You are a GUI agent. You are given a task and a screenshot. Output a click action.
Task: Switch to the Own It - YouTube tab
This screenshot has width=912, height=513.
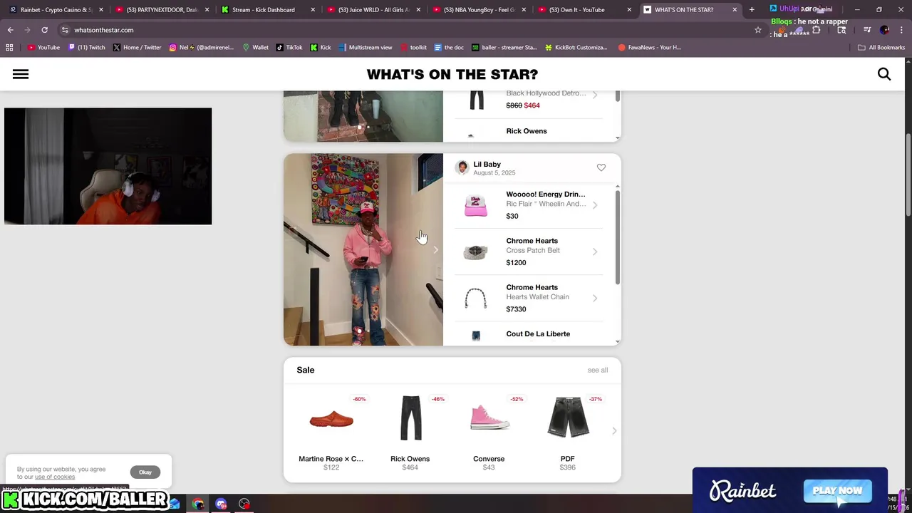pyautogui.click(x=584, y=9)
